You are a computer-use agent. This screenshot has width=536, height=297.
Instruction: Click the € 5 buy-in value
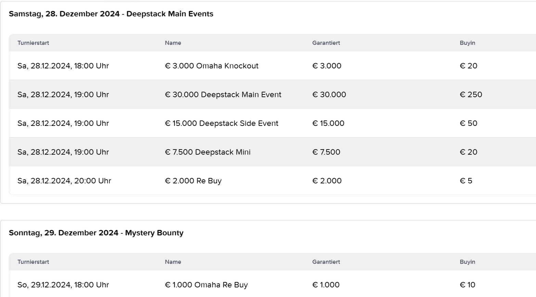466,181
